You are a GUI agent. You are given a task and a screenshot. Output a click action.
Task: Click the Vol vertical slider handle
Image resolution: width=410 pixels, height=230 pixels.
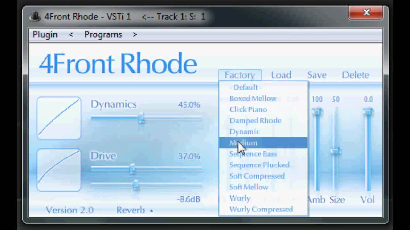[368, 111]
